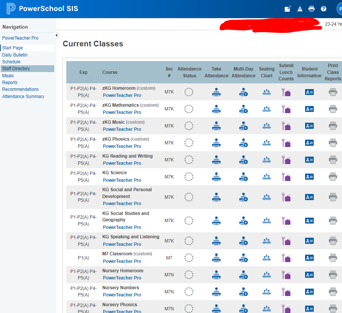Open Multi-Day Attendance for KG Science
Screen dimensions: 342x313
243,176
